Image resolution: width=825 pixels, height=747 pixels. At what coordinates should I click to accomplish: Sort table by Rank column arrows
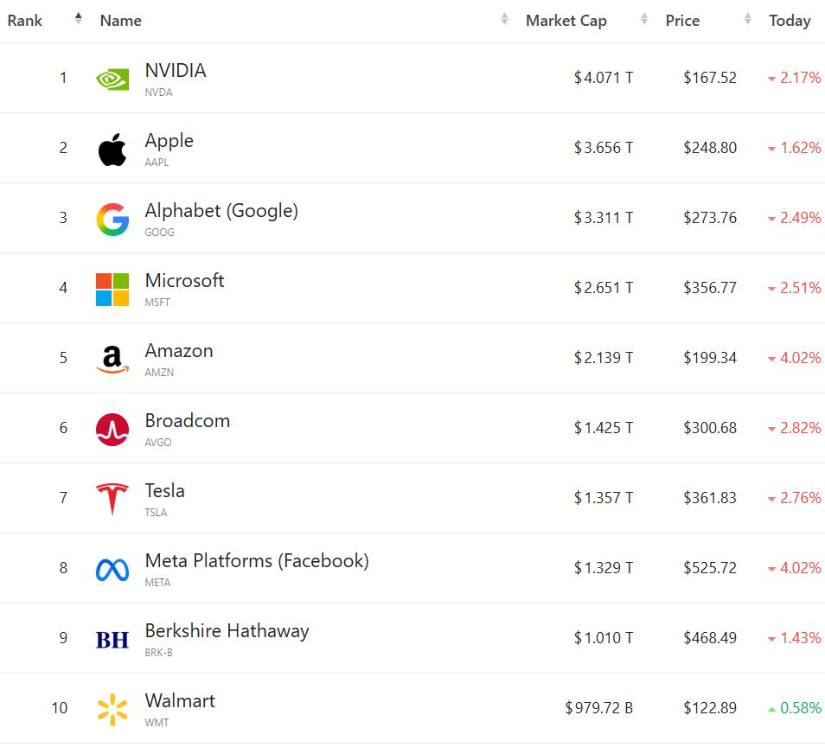tap(79, 20)
